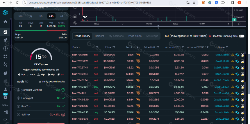
Task: Open maker address 0x02d...48b1
Action: pyautogui.click(x=222, y=106)
